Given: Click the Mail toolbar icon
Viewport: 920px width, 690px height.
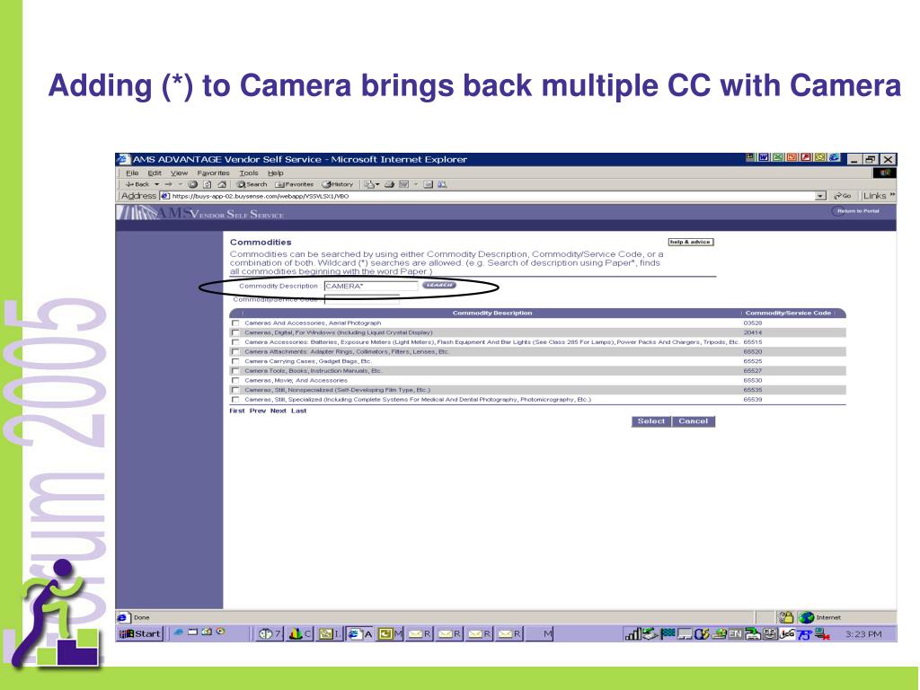Looking at the screenshot, I should tap(370, 184).
